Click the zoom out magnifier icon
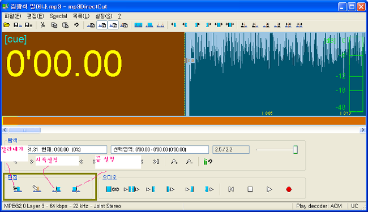This screenshot has height=212, width=368. pyautogui.click(x=189, y=162)
